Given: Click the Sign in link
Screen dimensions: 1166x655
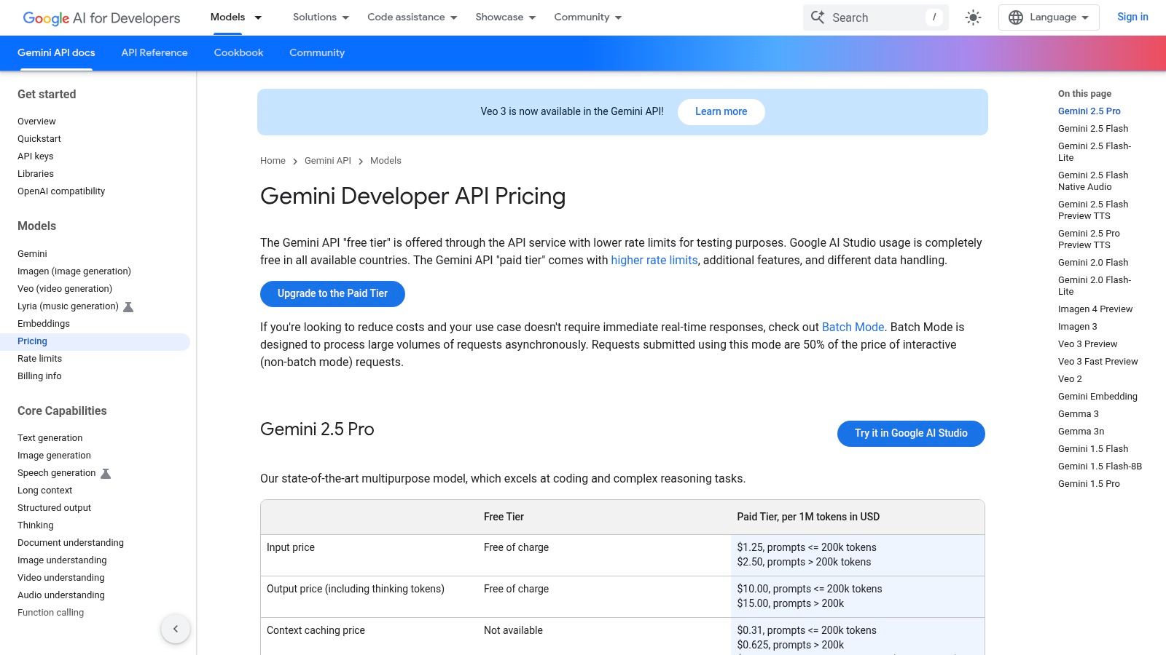Looking at the screenshot, I should click(x=1132, y=17).
